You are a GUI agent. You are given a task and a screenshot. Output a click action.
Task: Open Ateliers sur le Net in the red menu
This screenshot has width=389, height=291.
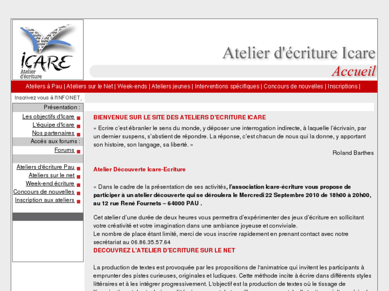[89, 86]
